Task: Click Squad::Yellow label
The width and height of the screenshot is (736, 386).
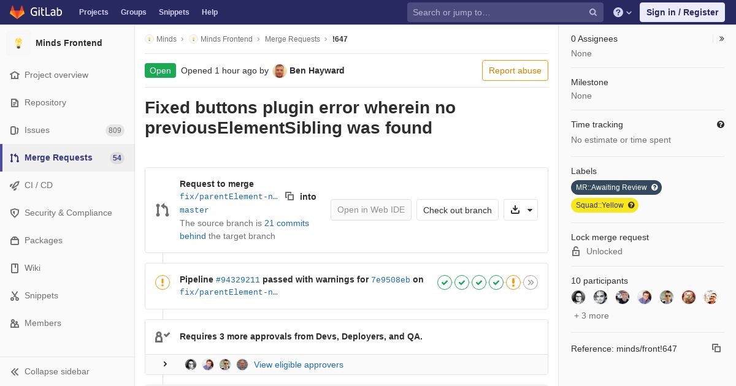Action: pyautogui.click(x=600, y=205)
